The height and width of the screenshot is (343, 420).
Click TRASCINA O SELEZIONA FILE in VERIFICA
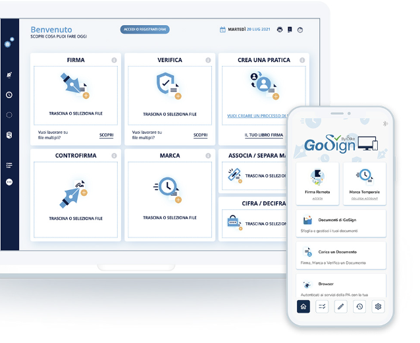[x=170, y=114]
